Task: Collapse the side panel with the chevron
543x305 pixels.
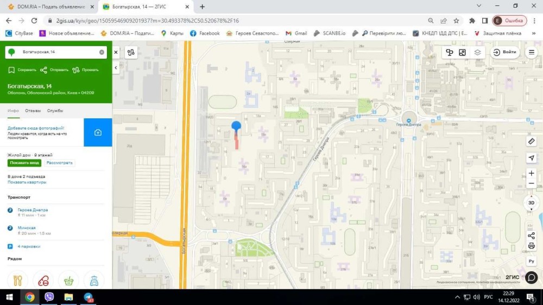Action: tap(116, 67)
